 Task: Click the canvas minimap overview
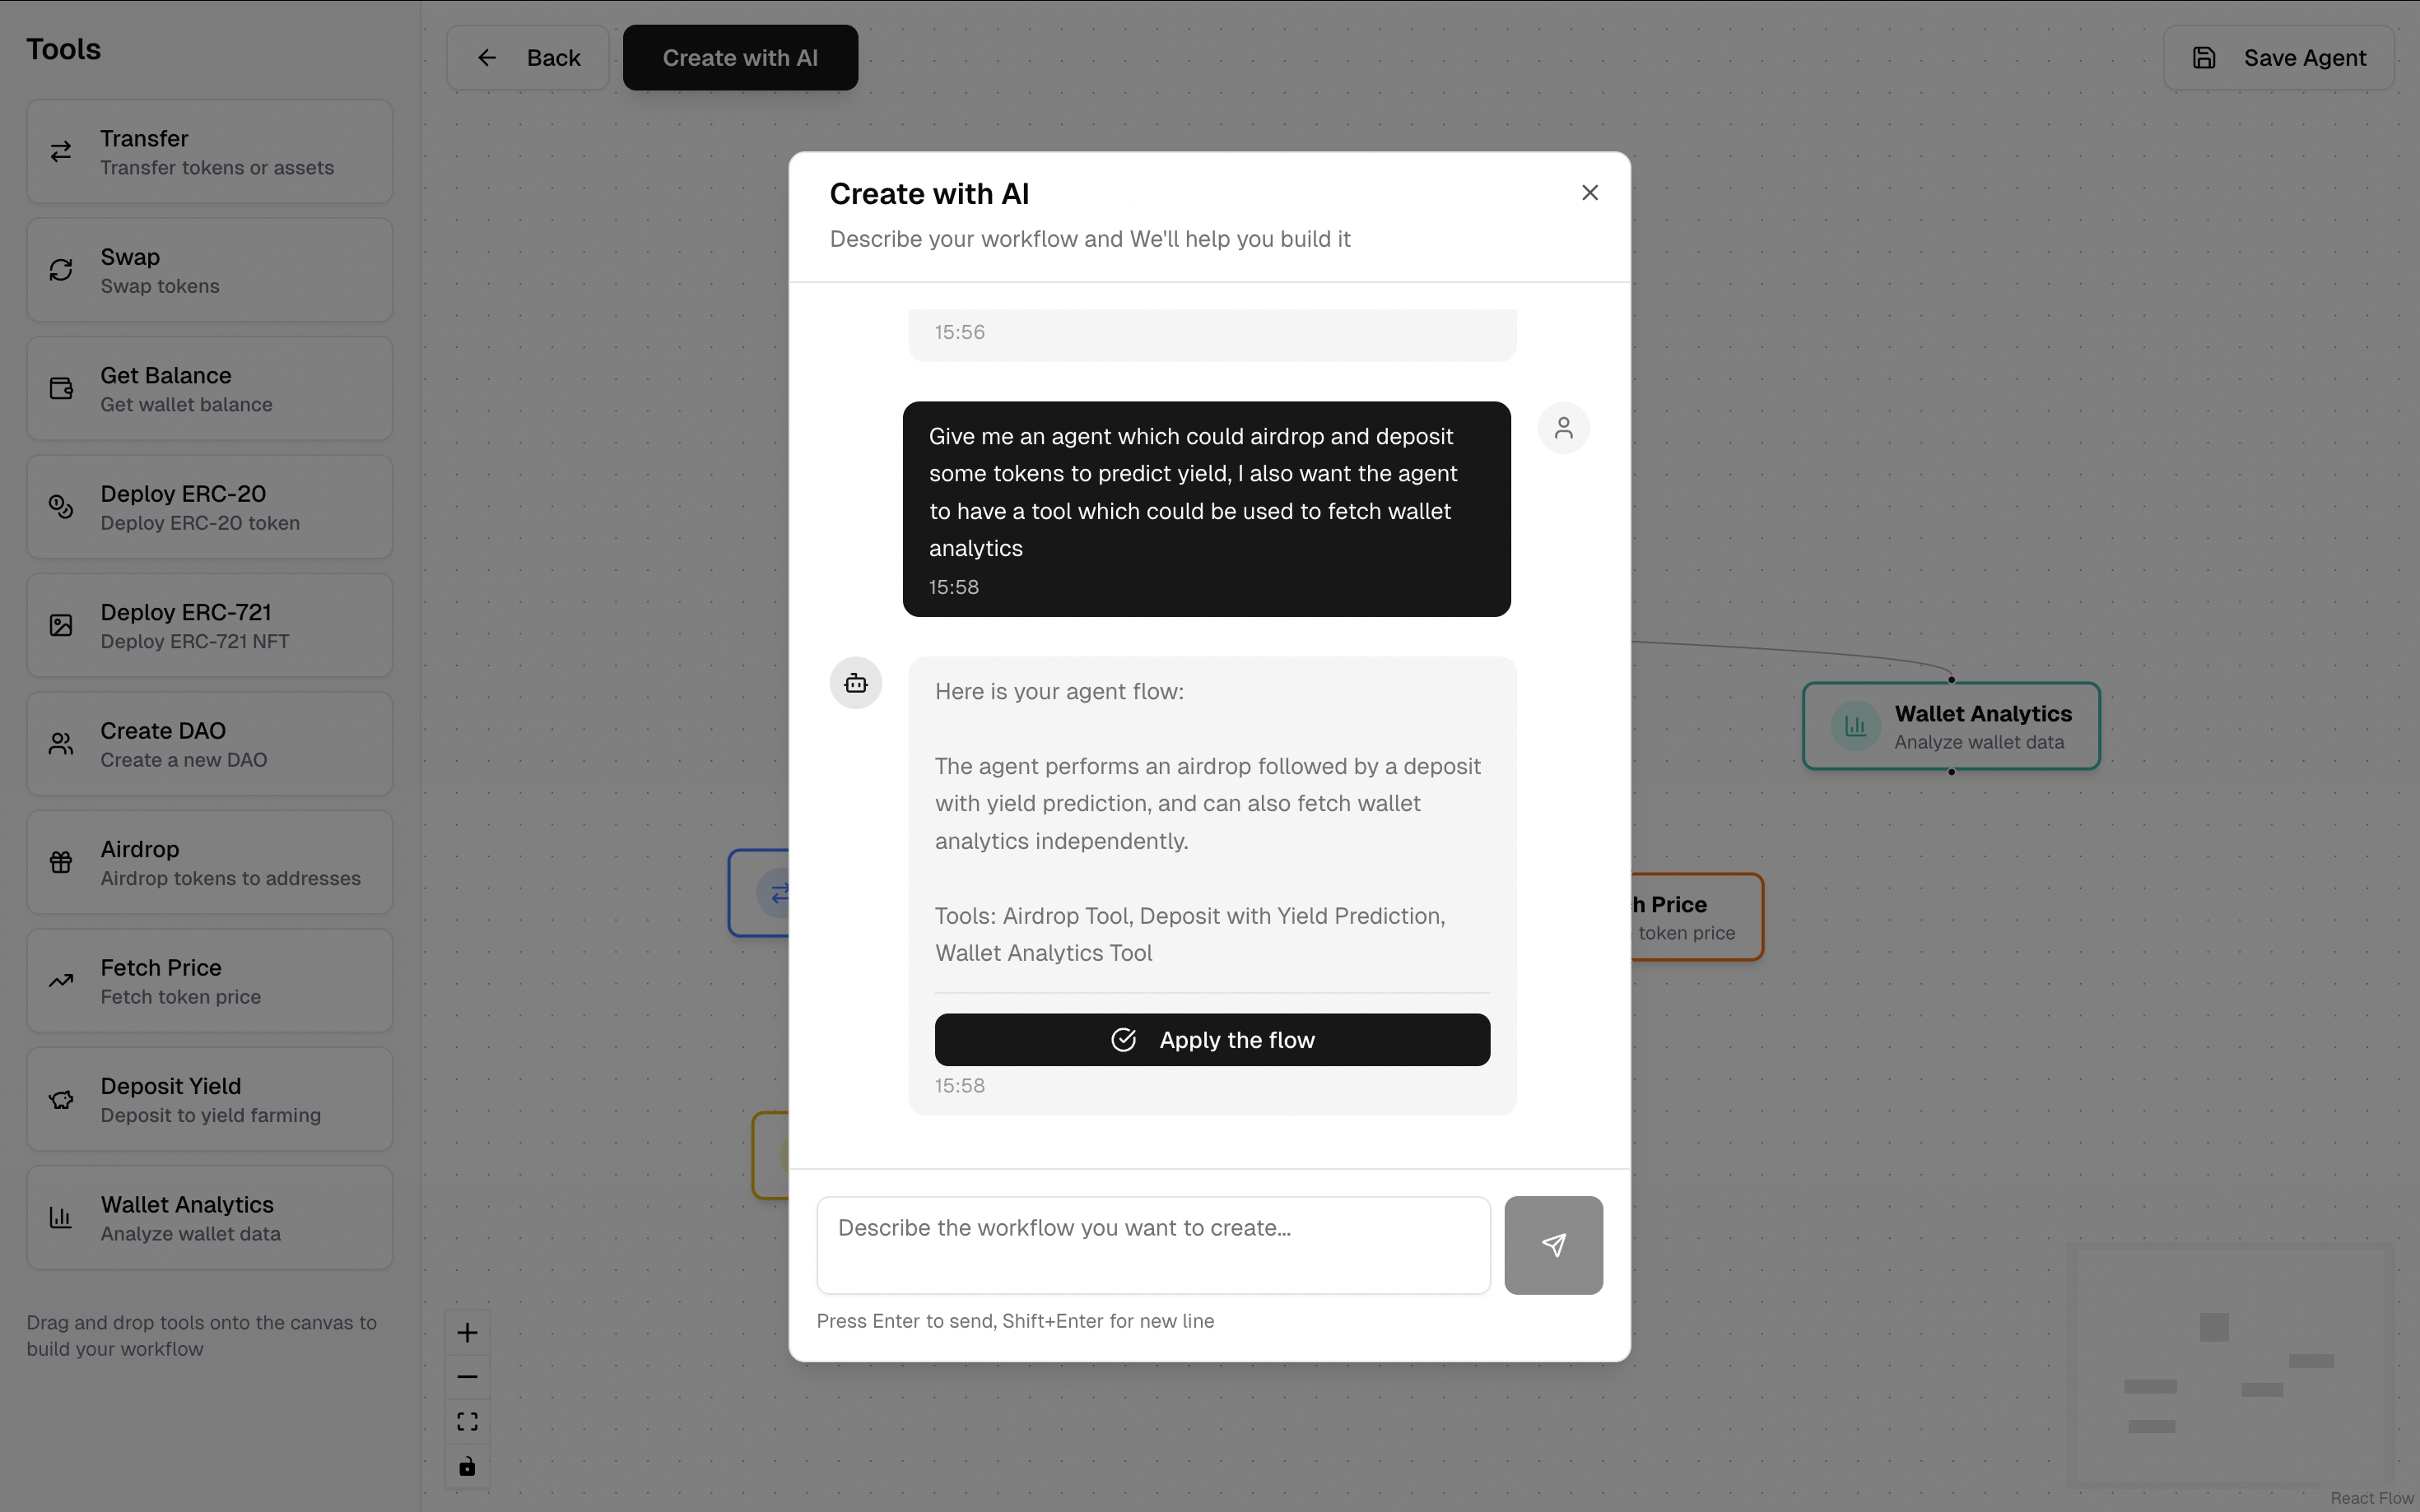pos(2230,1365)
